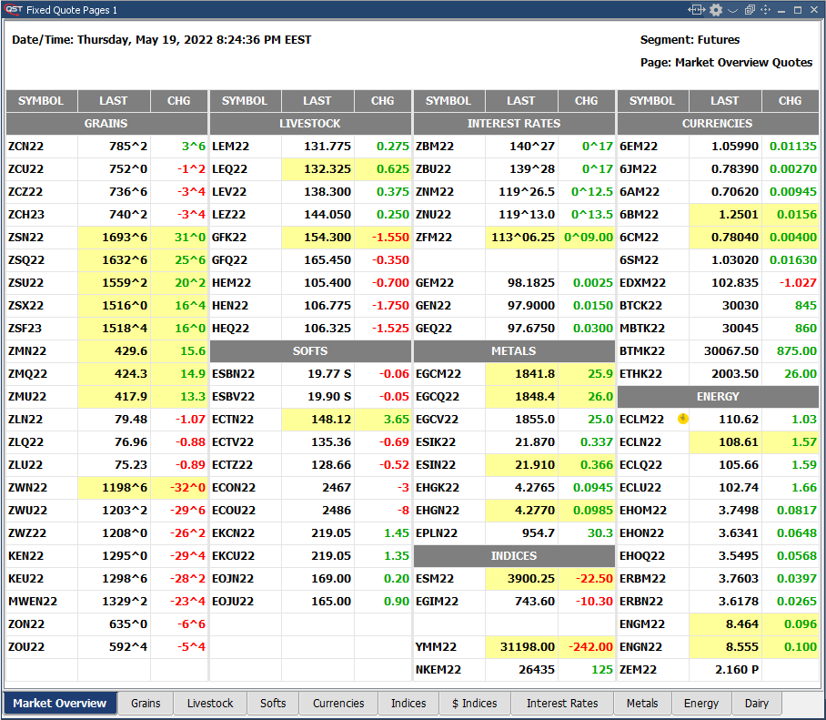
Task: Switch to the Grains tab
Action: [146, 704]
